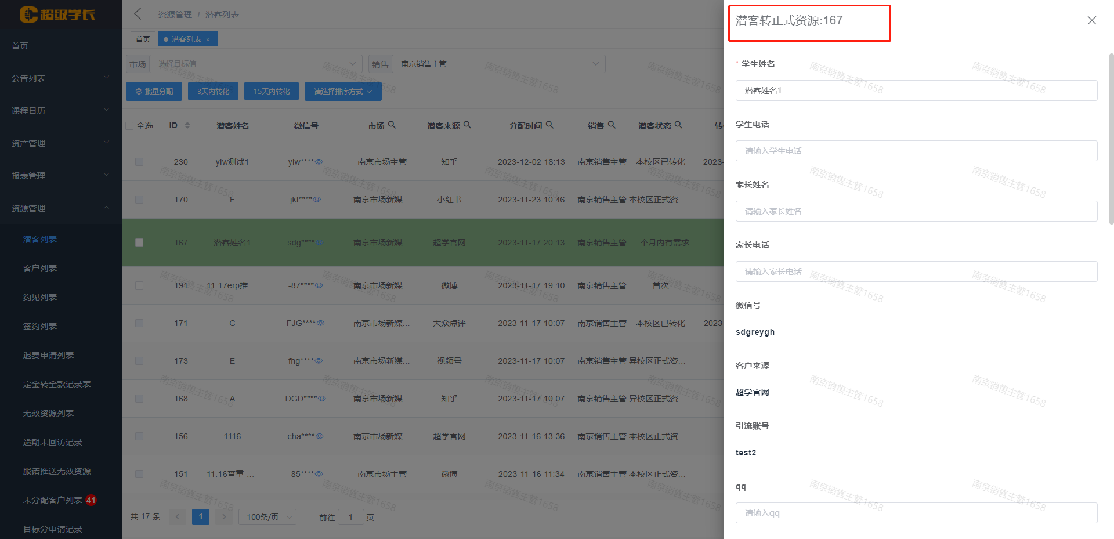Click the search icon next to 潜客来源 header
Viewport: 1114px width, 539px height.
tap(467, 125)
